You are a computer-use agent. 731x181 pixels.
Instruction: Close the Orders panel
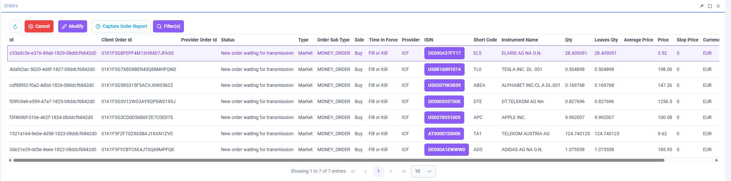point(718,6)
